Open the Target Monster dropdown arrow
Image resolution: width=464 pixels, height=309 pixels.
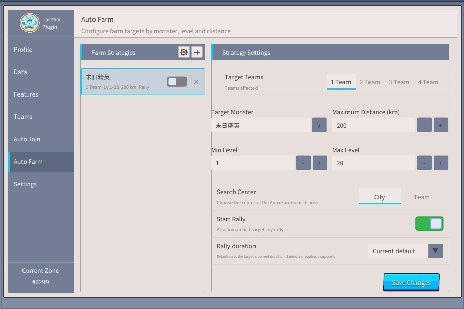[319, 125]
